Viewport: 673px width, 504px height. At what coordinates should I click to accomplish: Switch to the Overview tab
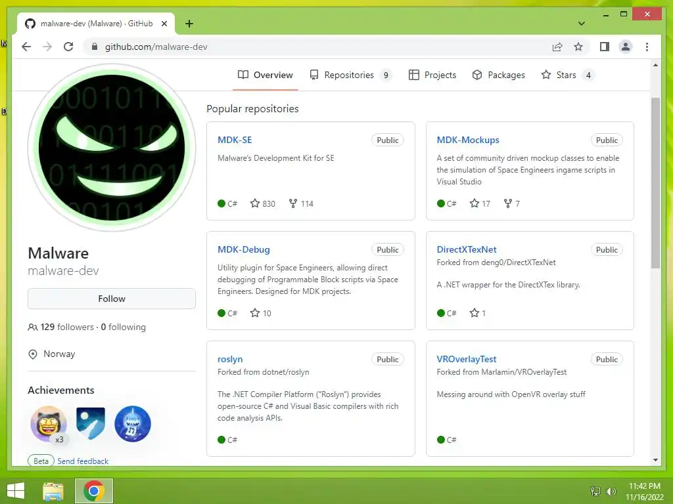(266, 75)
